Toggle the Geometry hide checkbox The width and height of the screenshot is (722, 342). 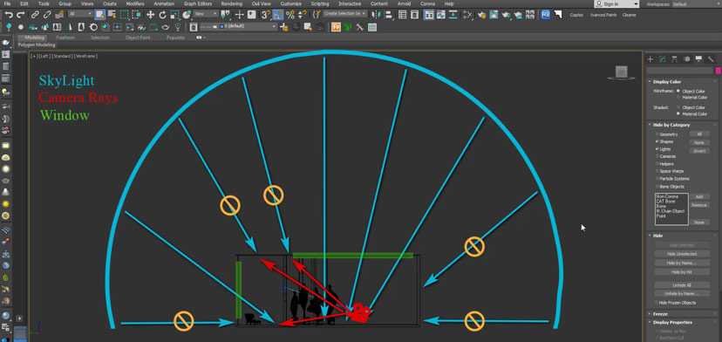[657, 134]
